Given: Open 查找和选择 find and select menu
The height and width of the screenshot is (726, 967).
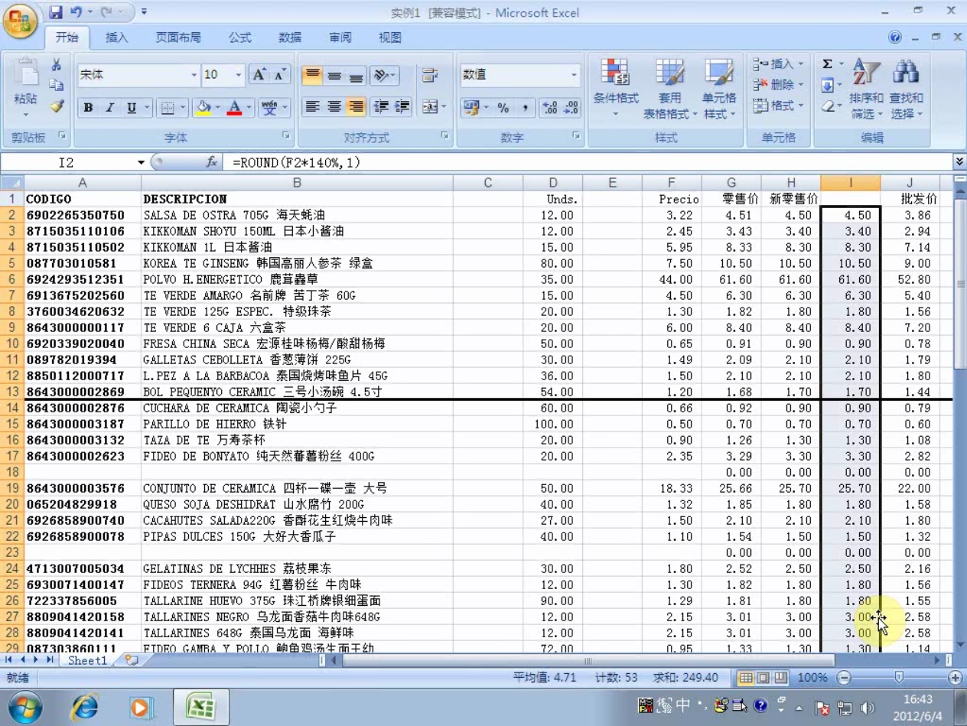Looking at the screenshot, I should click(907, 89).
